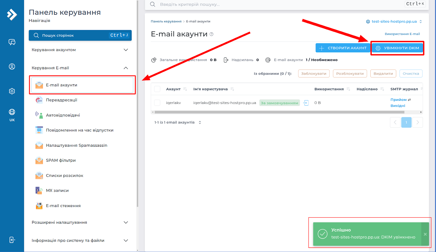Open E-mail стеження menu item
This screenshot has width=436, height=252.
pyautogui.click(x=63, y=206)
